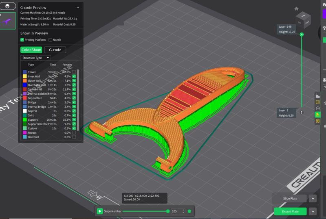The height and width of the screenshot is (219, 326).
Task: Play the G-code steps animation
Action: click(x=100, y=211)
